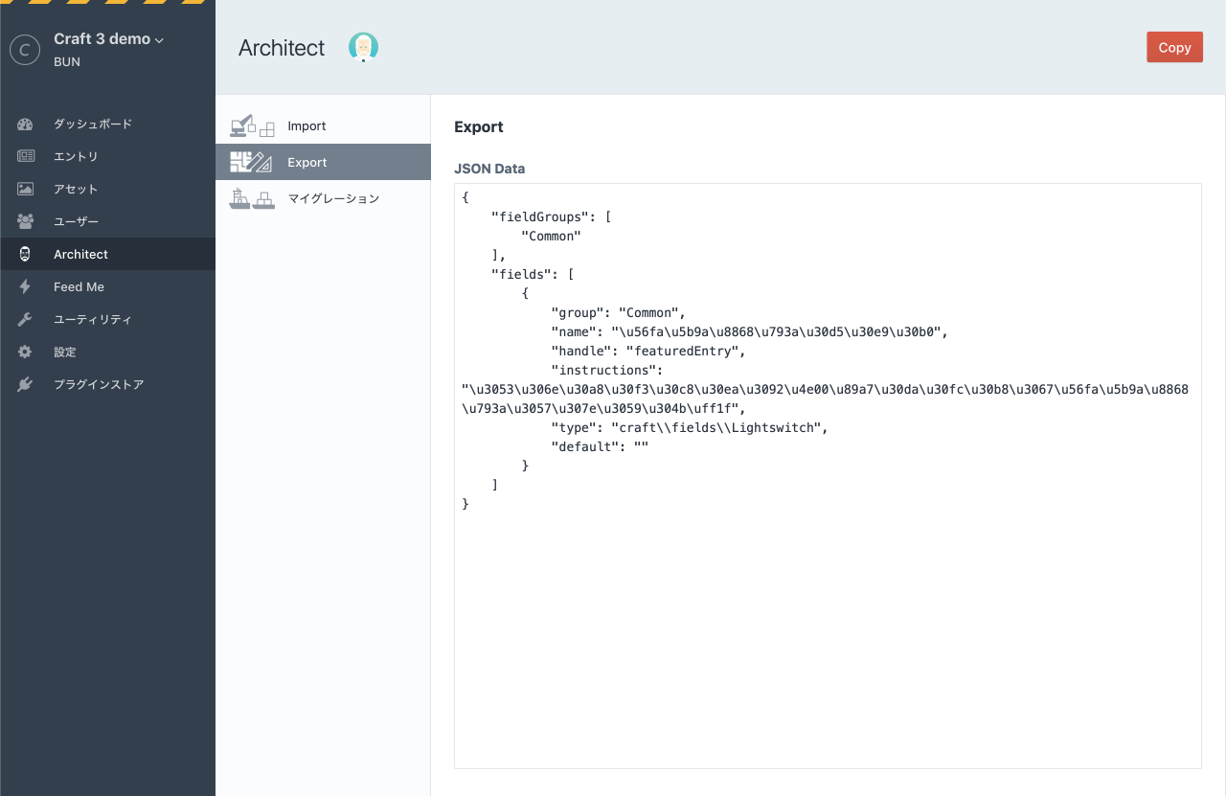Click the アセット assets image icon
This screenshot has width=1226, height=796.
(x=24, y=189)
